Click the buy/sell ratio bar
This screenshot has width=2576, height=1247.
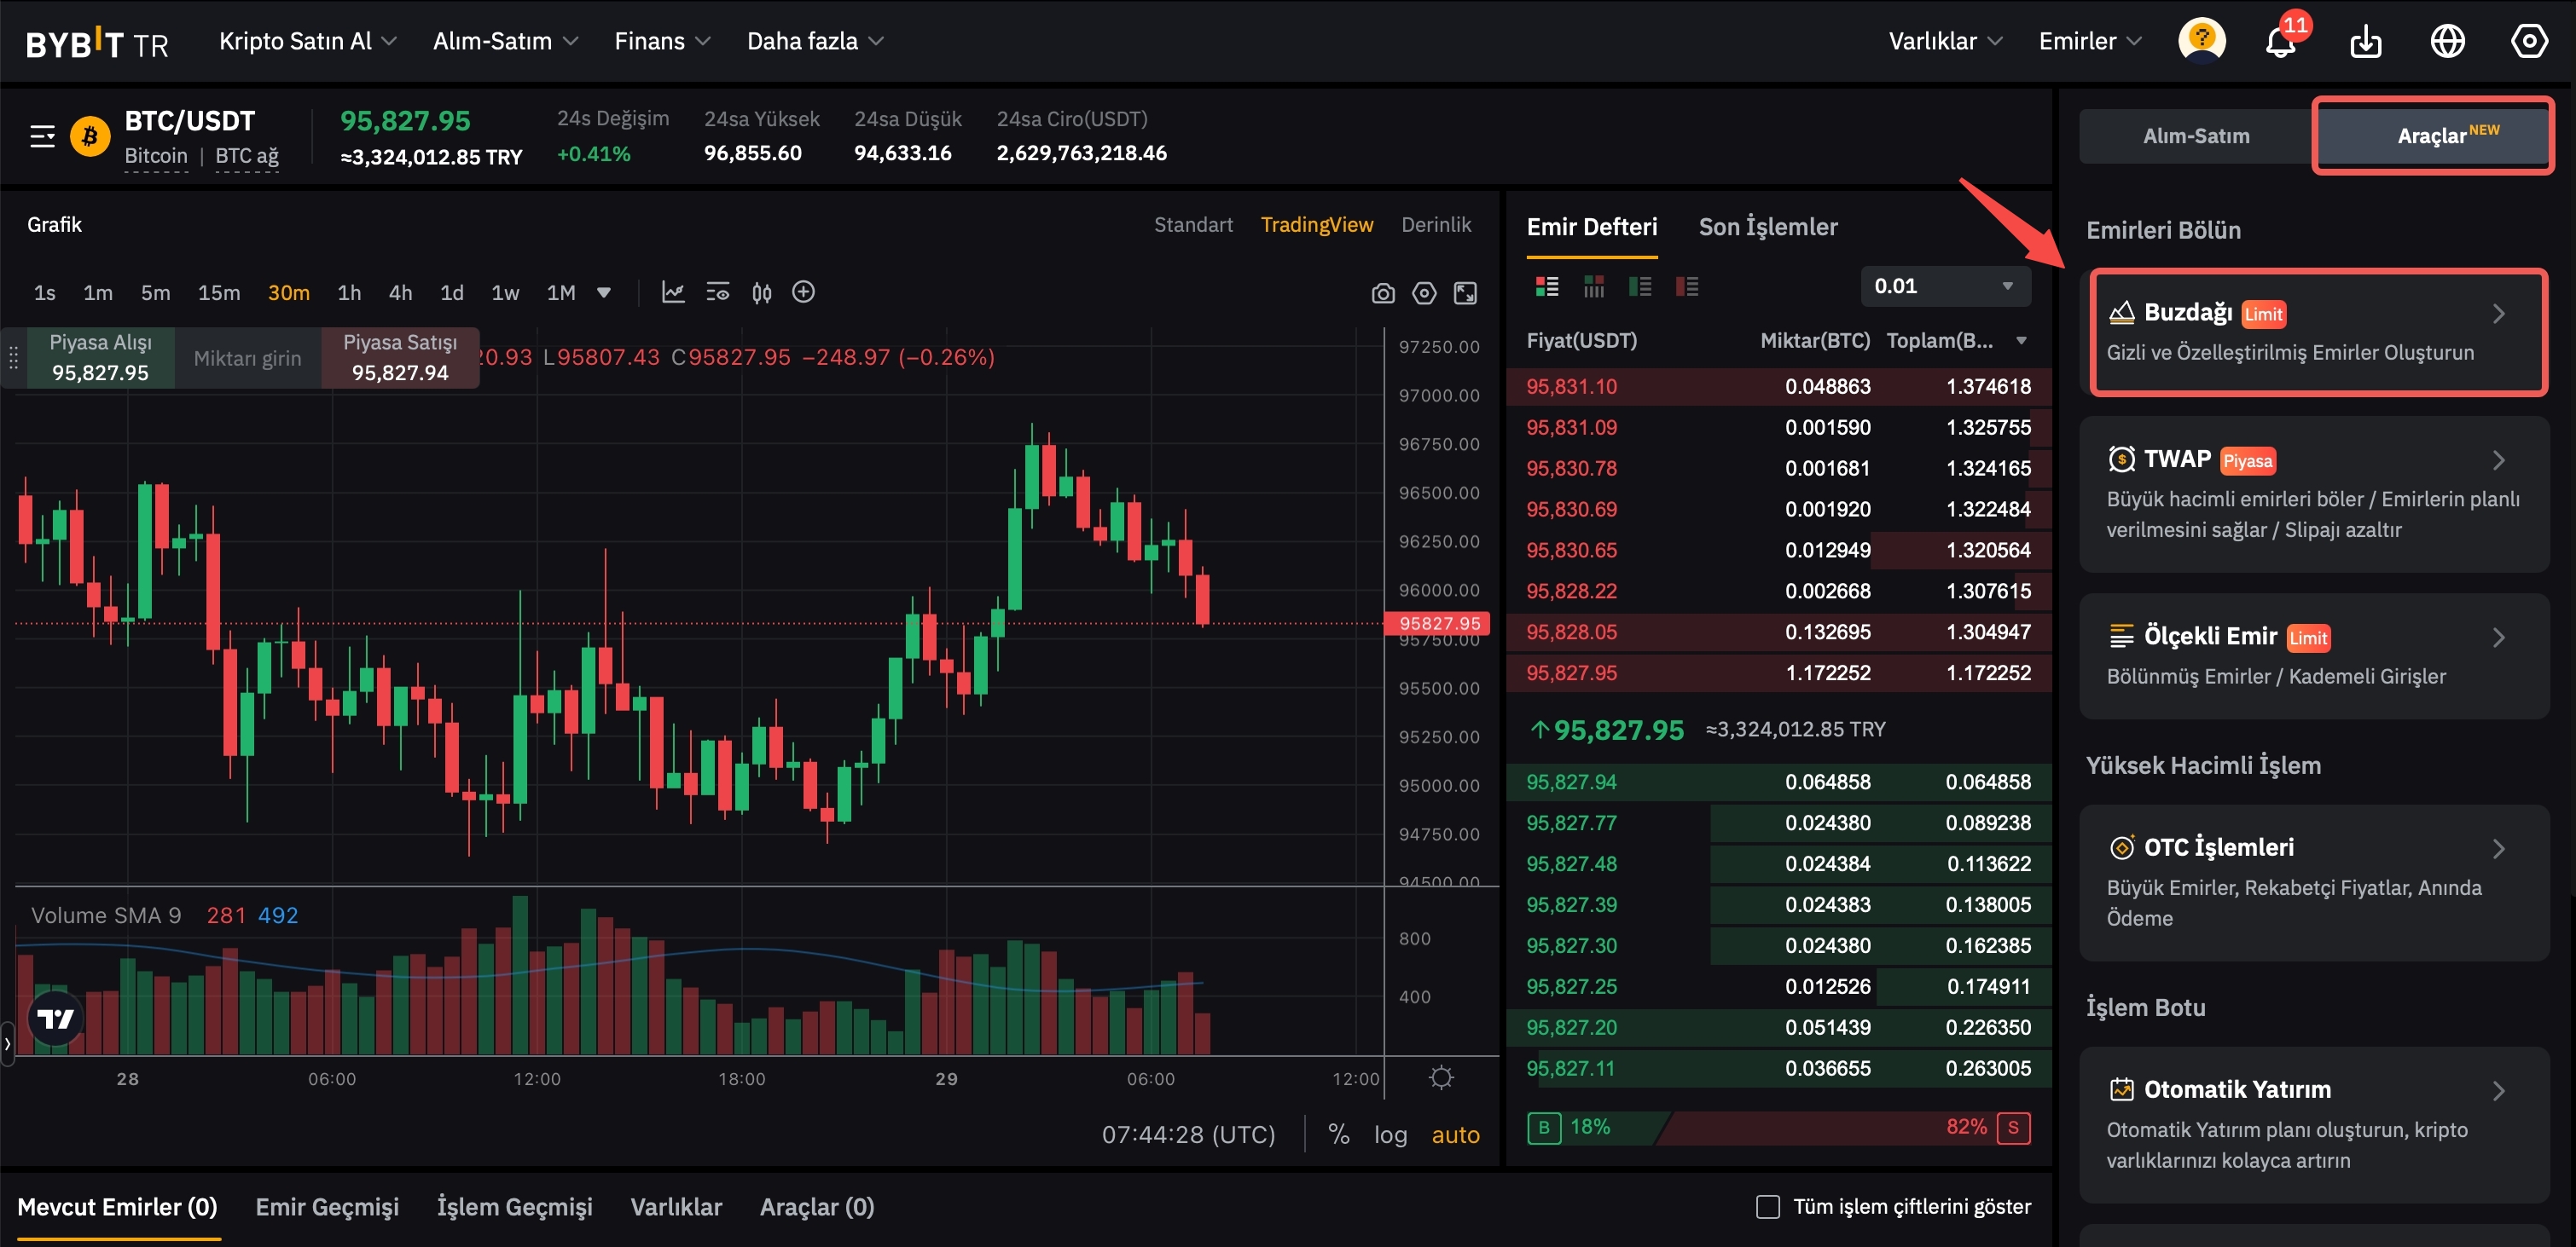pyautogui.click(x=1778, y=1127)
